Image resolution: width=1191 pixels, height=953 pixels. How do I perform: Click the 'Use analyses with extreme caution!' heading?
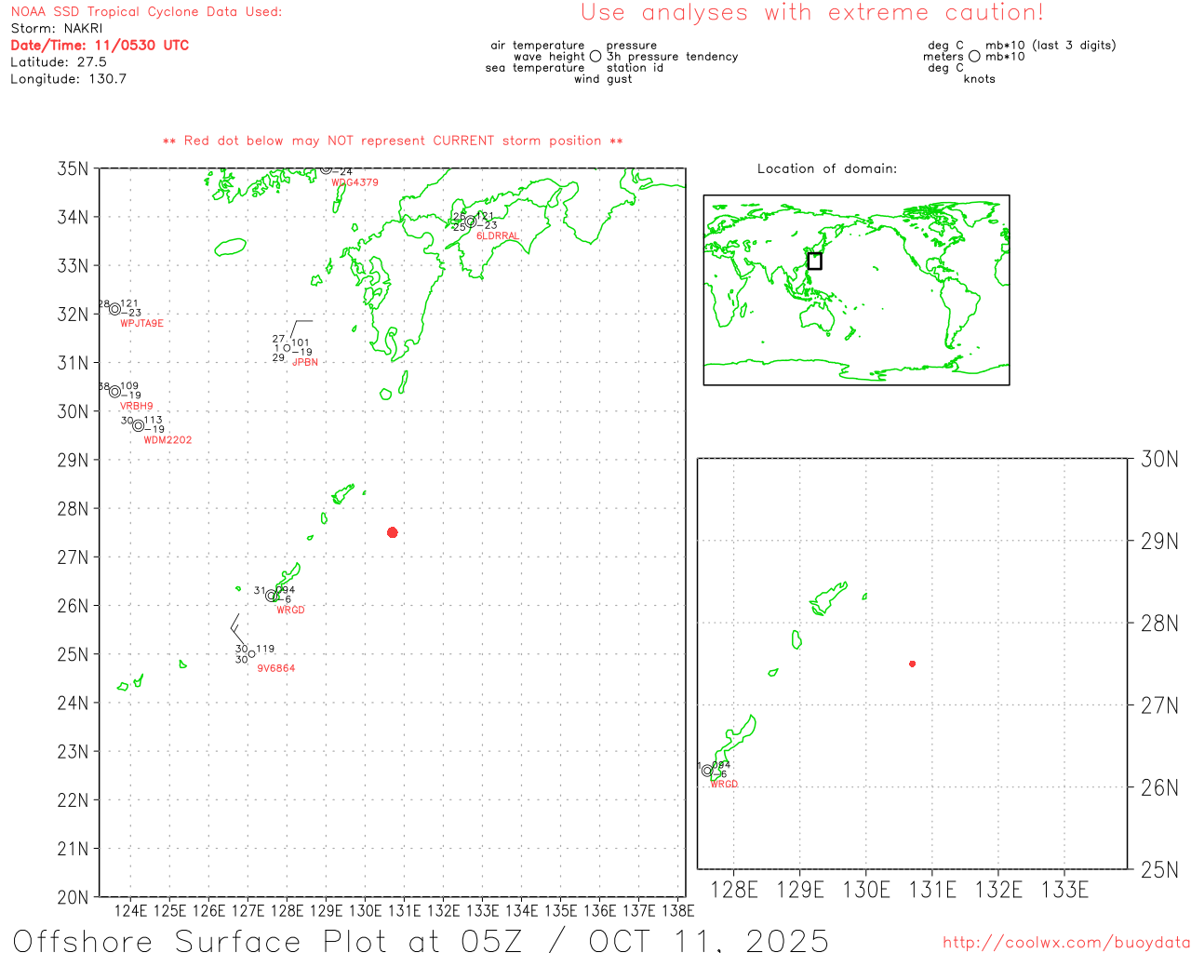point(811,13)
